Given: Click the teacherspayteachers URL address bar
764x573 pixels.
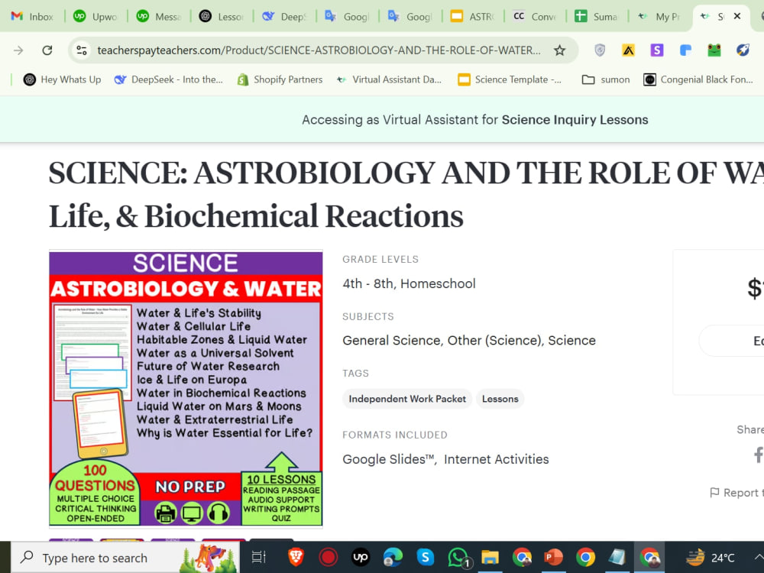Looking at the screenshot, I should coord(319,50).
